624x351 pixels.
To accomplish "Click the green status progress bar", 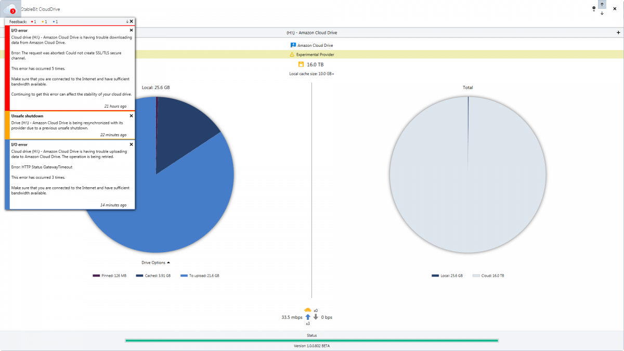I will pos(311,341).
